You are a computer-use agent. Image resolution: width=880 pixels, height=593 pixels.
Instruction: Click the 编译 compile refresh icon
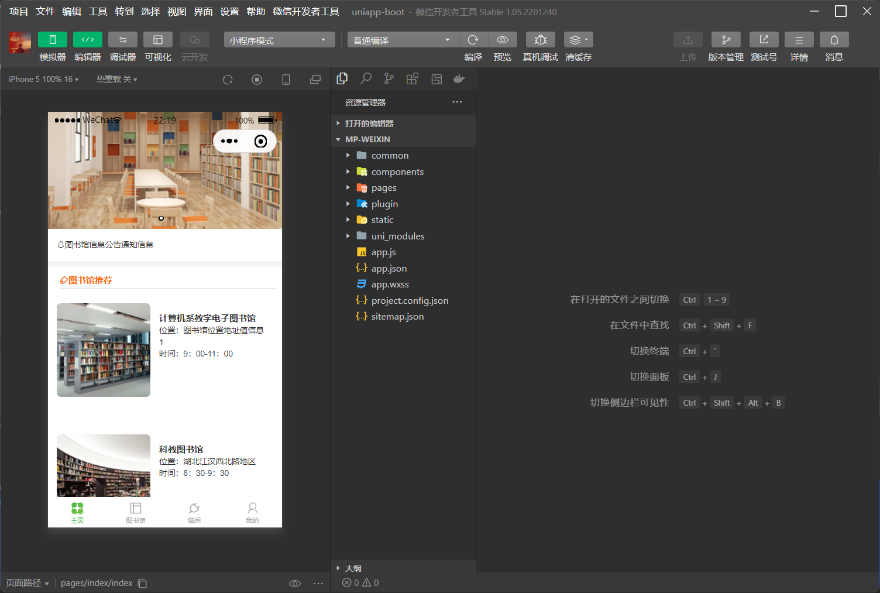[x=473, y=39]
